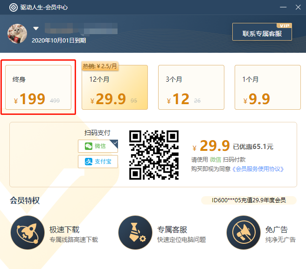The width and height of the screenshot is (306, 269).
Task: Open the 会员服务使用协议 link
Action: click(x=258, y=169)
